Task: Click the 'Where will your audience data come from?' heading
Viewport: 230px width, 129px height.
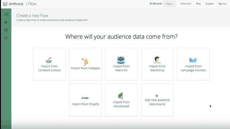Action: pos(121,37)
